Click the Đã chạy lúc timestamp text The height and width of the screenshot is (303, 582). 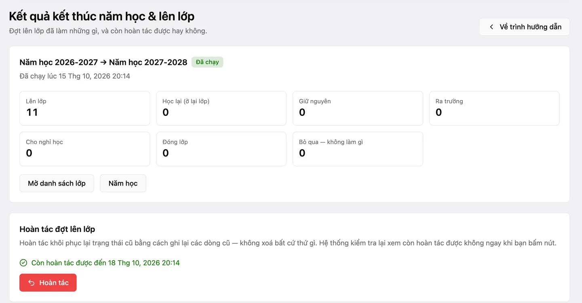click(75, 76)
